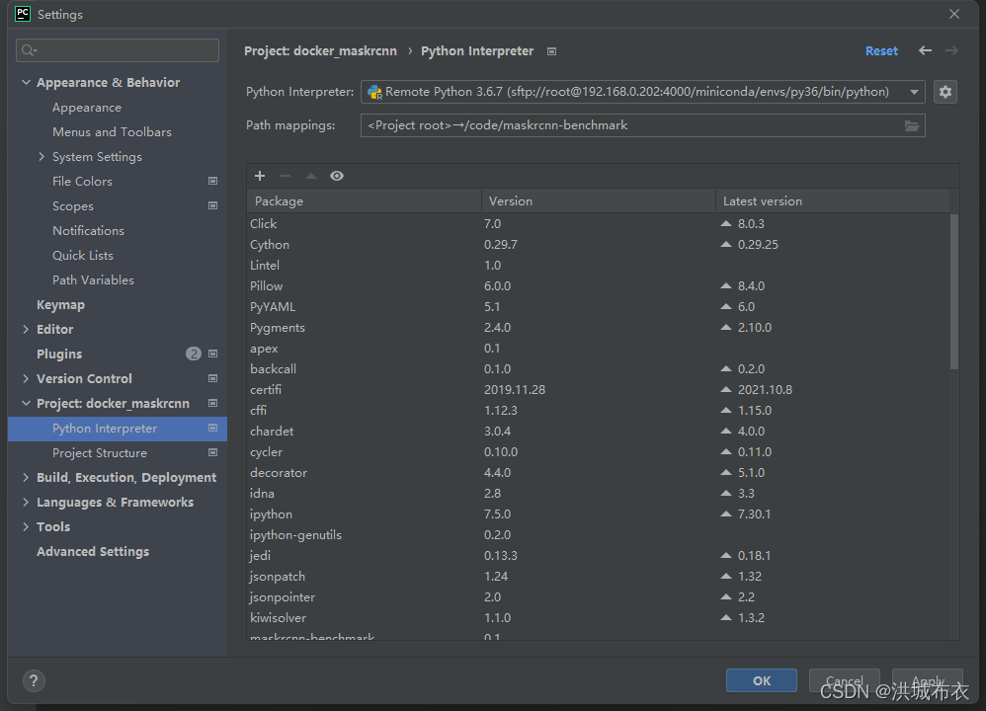Click project marker icon next to Project Structure
Image resolution: width=986 pixels, height=711 pixels.
coord(213,452)
